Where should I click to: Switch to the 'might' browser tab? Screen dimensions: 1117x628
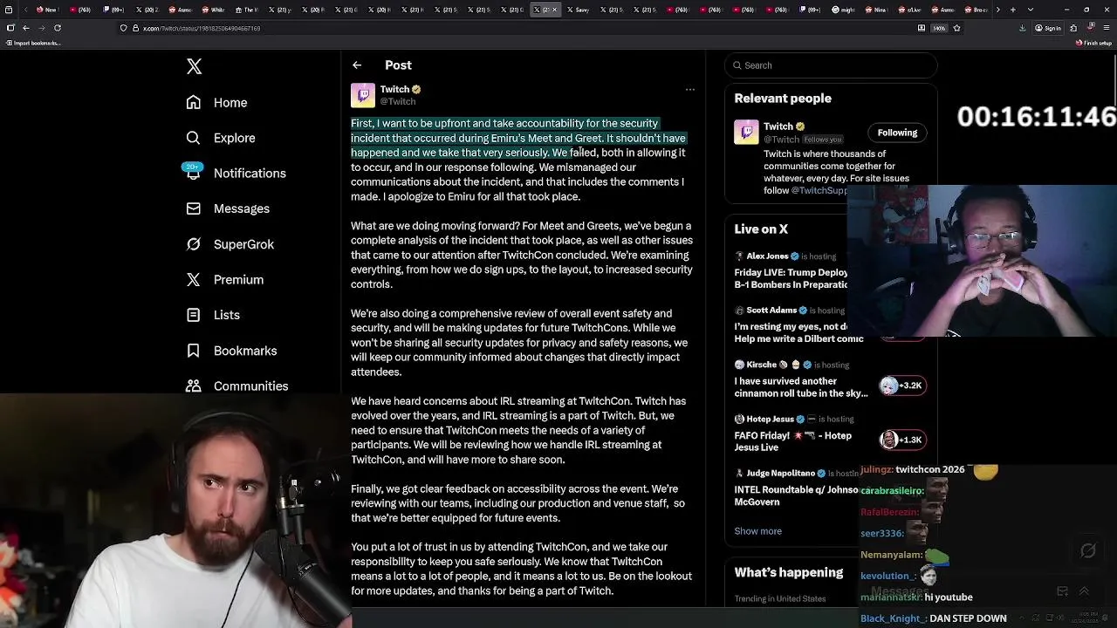tap(843, 10)
